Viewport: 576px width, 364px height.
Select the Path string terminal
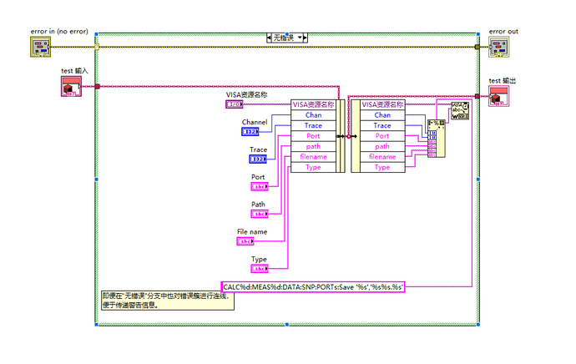260,214
